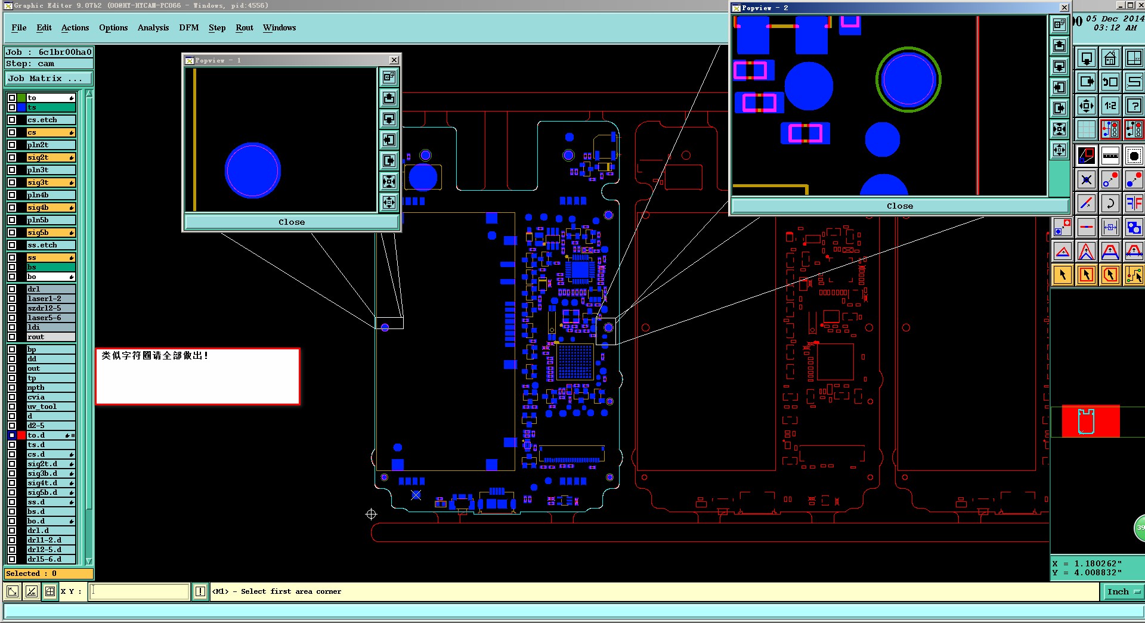Click the pan arrows icon in right toolbar
Screen dimensions: 1145x623
point(1087,106)
